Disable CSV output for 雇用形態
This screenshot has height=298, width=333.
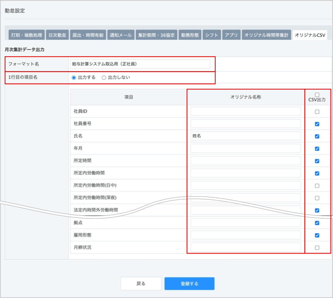point(317,235)
